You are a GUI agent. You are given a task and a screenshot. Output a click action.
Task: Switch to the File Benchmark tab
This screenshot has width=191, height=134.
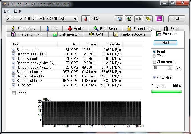pos(27,34)
